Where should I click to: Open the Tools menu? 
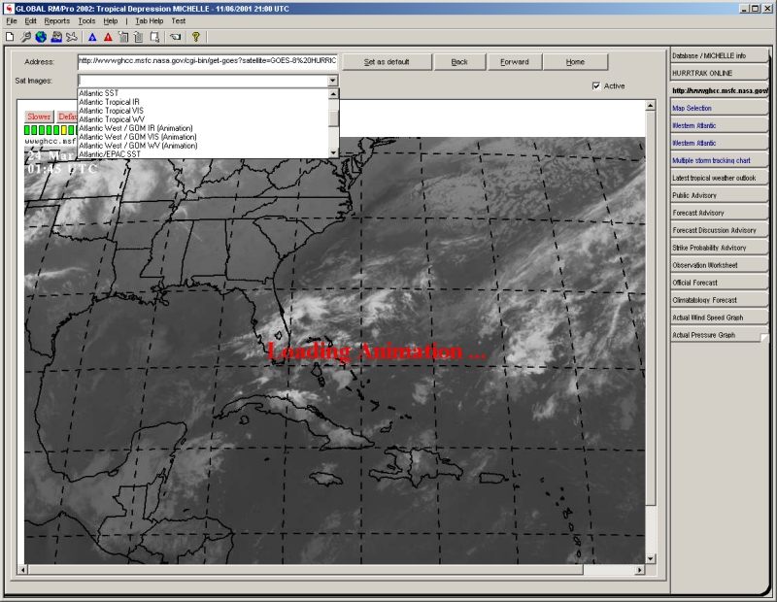tap(86, 21)
